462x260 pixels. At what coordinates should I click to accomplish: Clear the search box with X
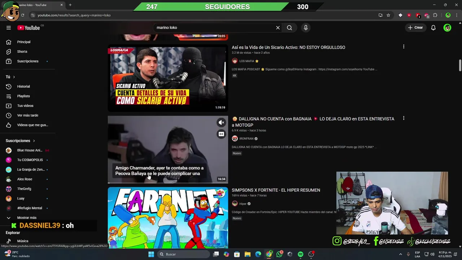click(x=278, y=28)
